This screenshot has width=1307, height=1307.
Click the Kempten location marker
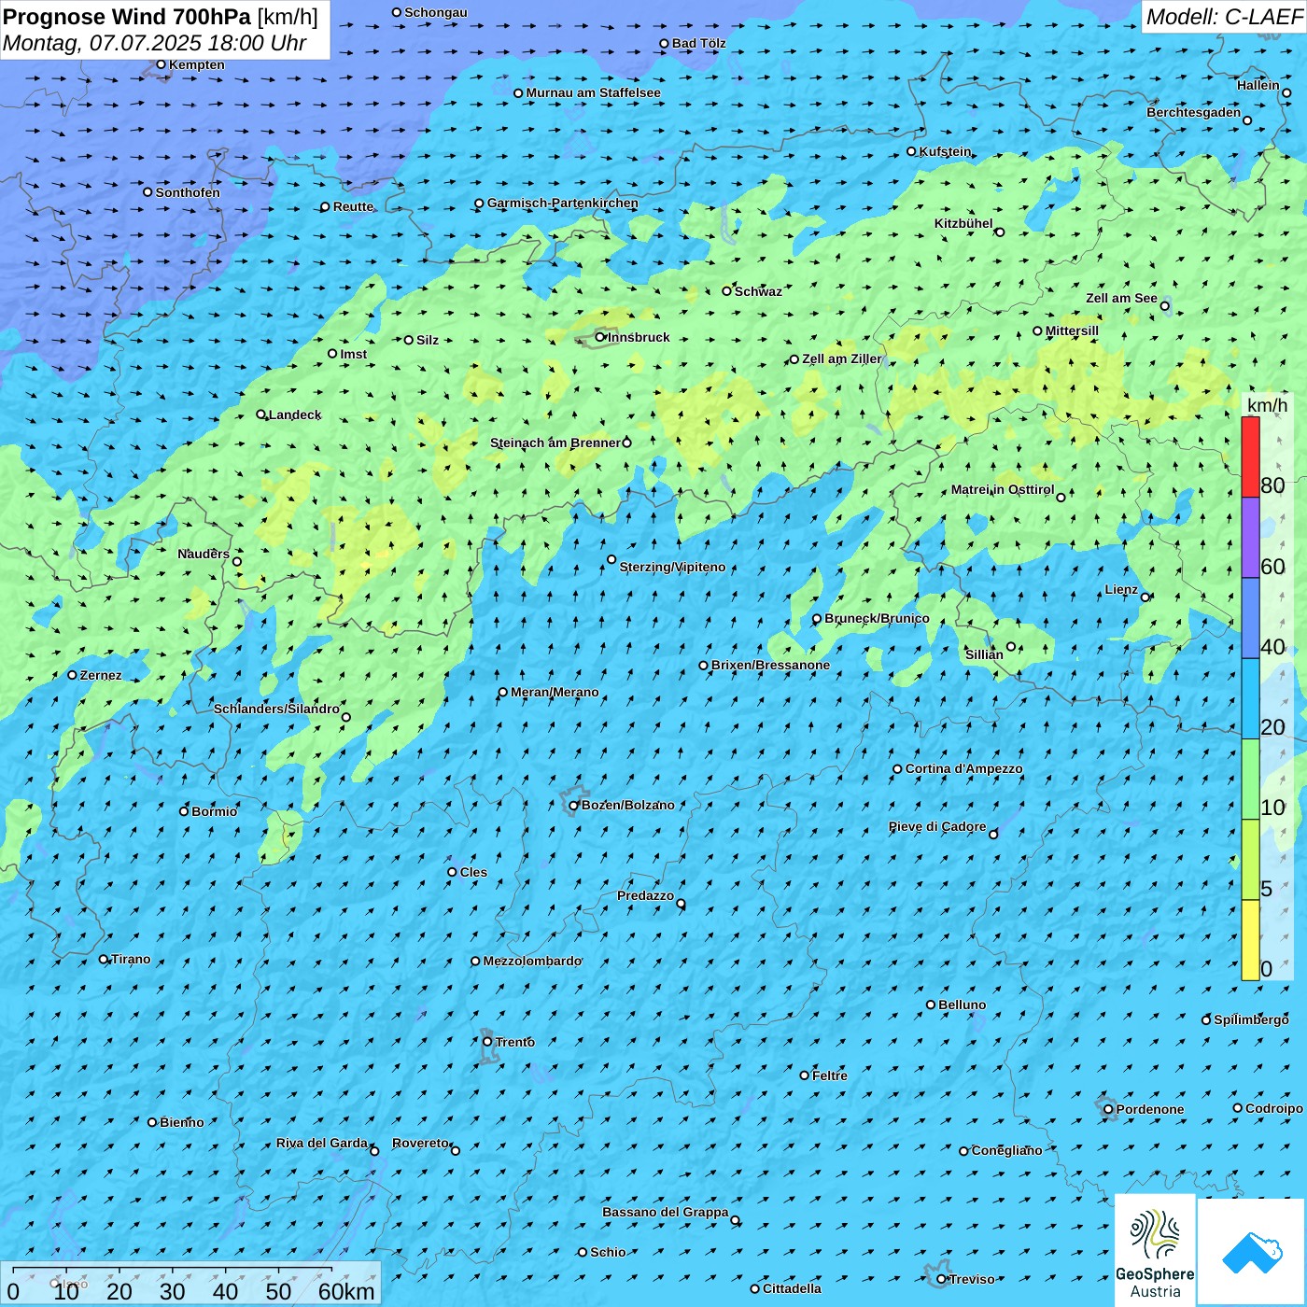tap(161, 64)
